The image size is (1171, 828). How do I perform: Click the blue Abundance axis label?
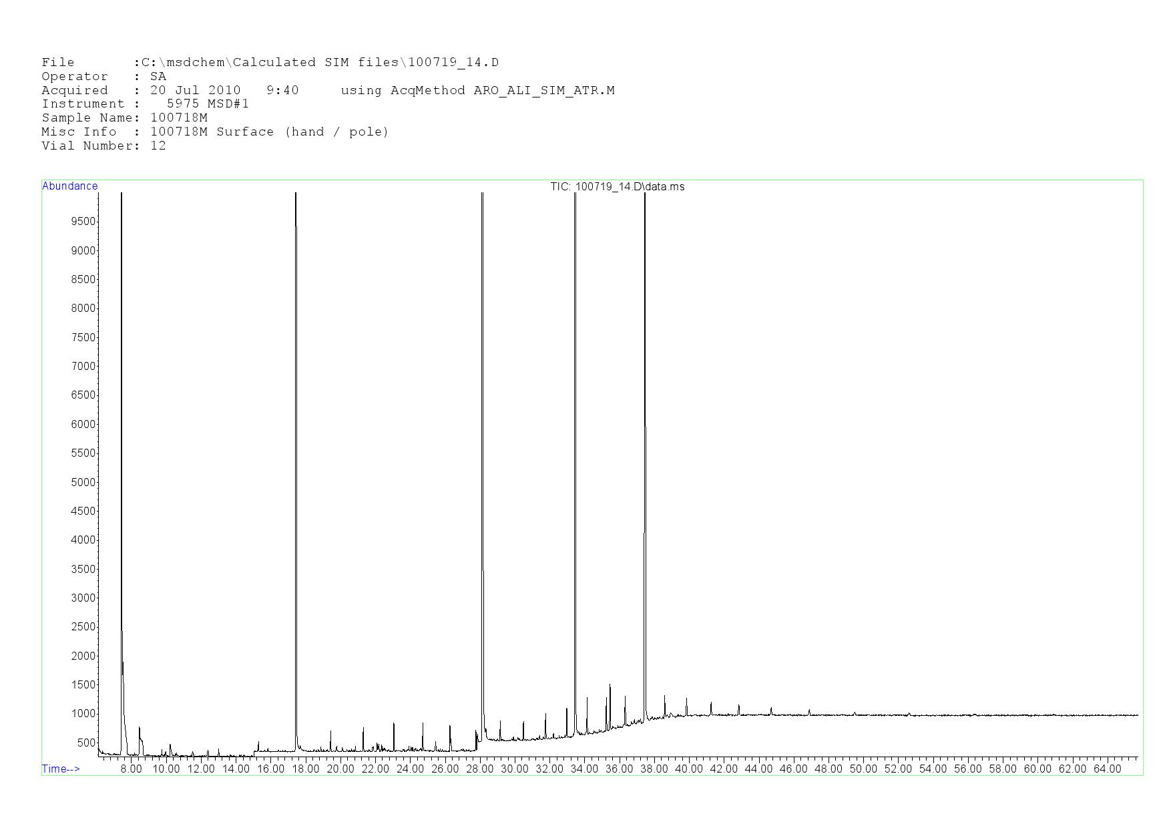click(70, 186)
